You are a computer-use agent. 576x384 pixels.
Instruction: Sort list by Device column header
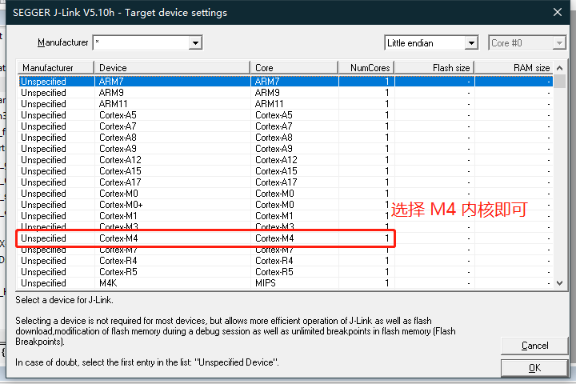[172, 68]
